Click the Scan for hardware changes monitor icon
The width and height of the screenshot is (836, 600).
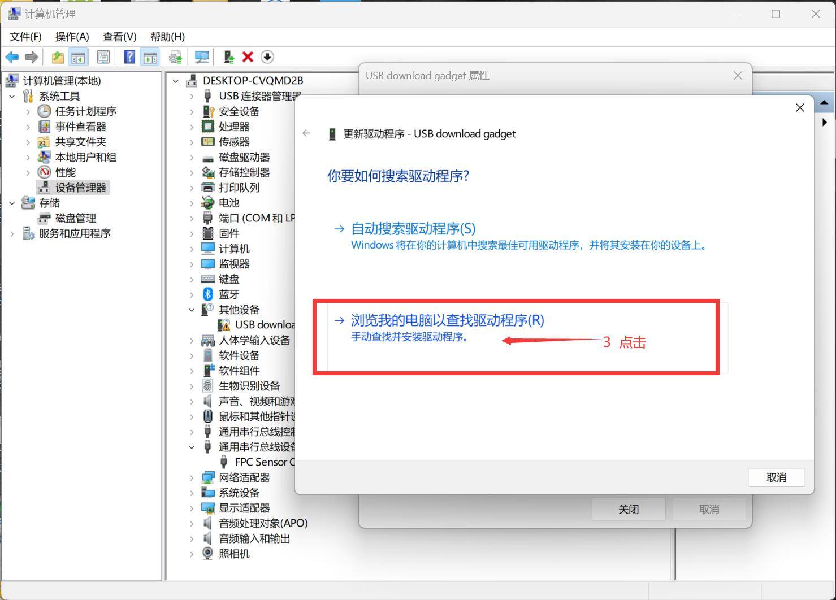(202, 57)
